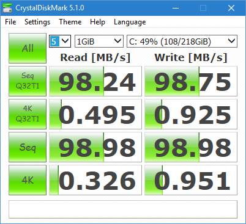
Task: Run all benchmarks with All button
Action: click(x=28, y=48)
